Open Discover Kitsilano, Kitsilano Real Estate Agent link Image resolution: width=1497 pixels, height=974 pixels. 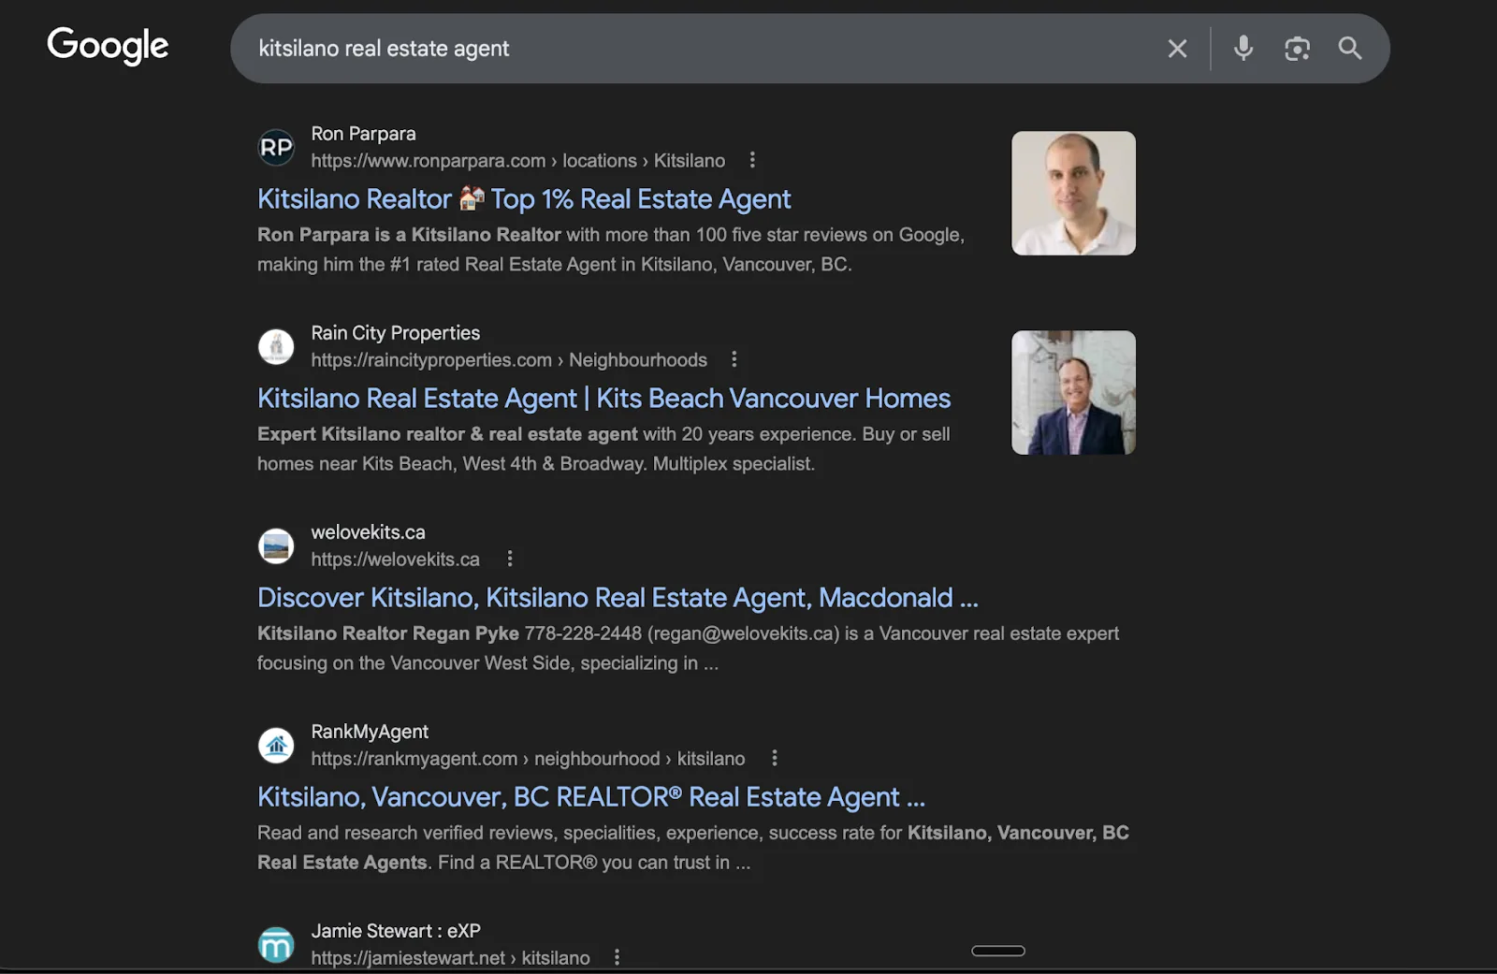coord(618,598)
